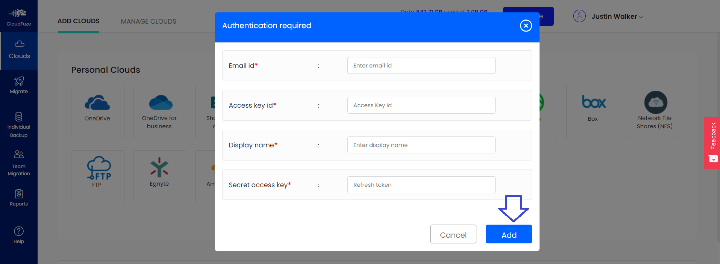Image resolution: width=720 pixels, height=264 pixels.
Task: Select the Box cloud tile
Action: (x=593, y=111)
